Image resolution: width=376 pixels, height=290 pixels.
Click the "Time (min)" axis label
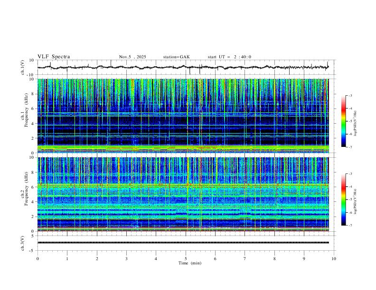pos(190,263)
